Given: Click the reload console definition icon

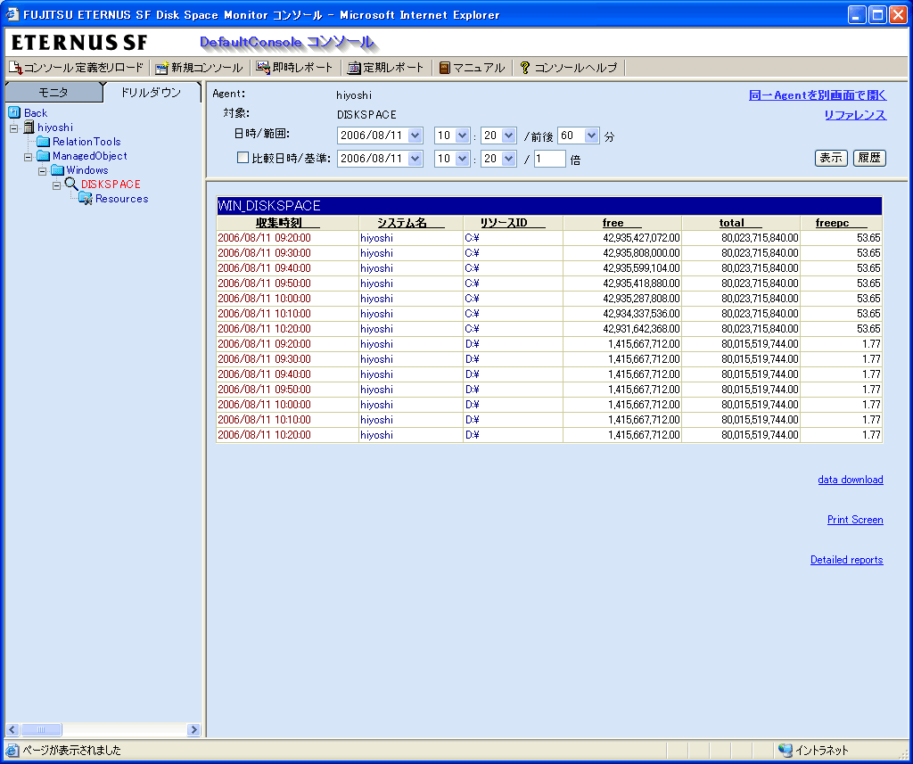Looking at the screenshot, I should (x=16, y=68).
